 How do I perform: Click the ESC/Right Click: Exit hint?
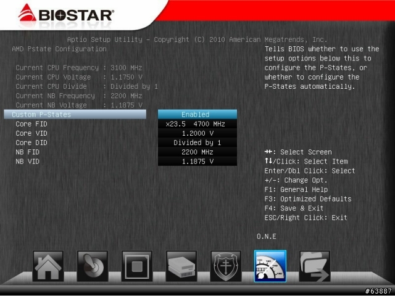(306, 218)
